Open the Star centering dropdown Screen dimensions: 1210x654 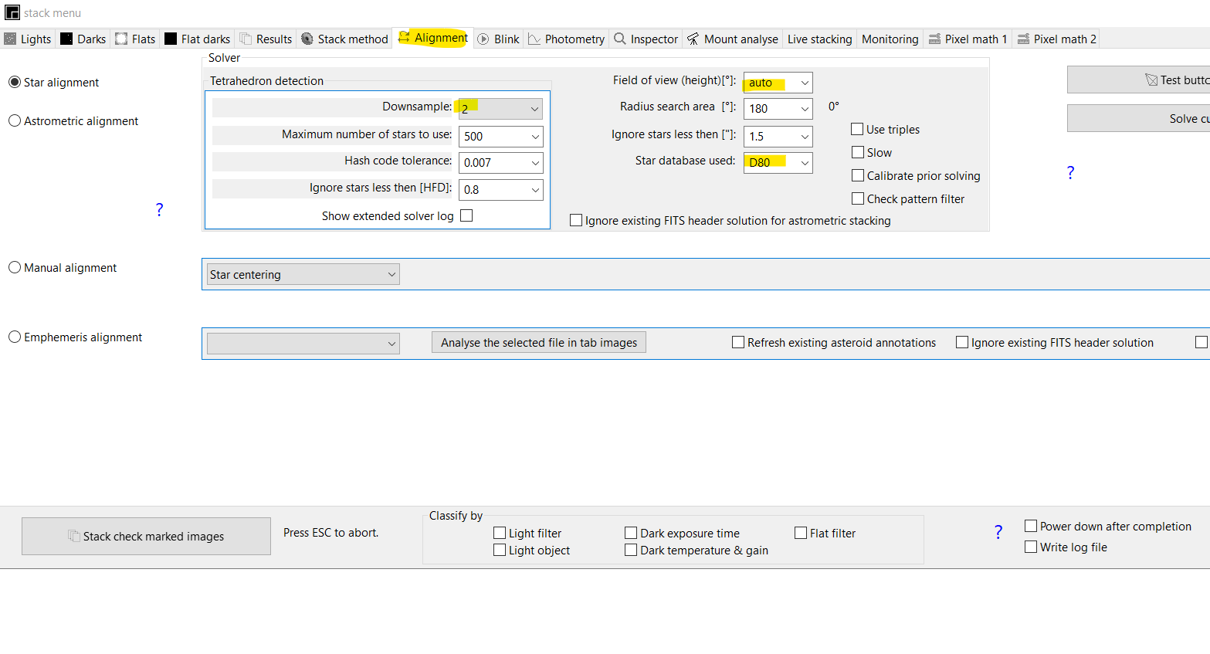pos(303,274)
